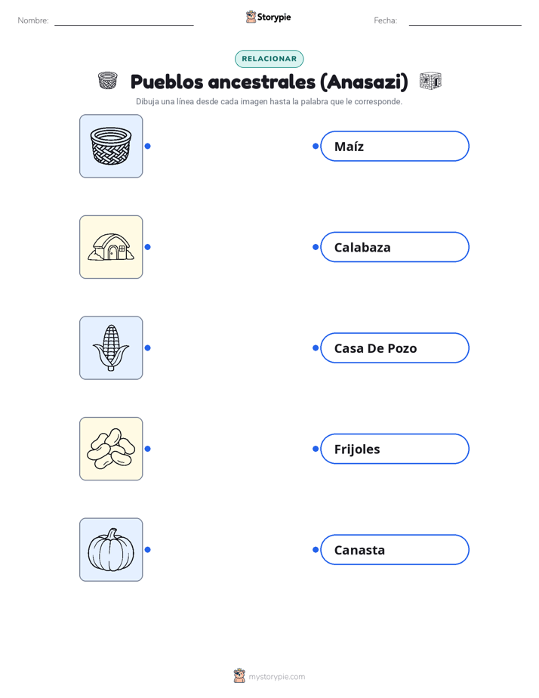Select the blue dot beside Maíz label
This screenshot has height=698, width=539.
[316, 146]
